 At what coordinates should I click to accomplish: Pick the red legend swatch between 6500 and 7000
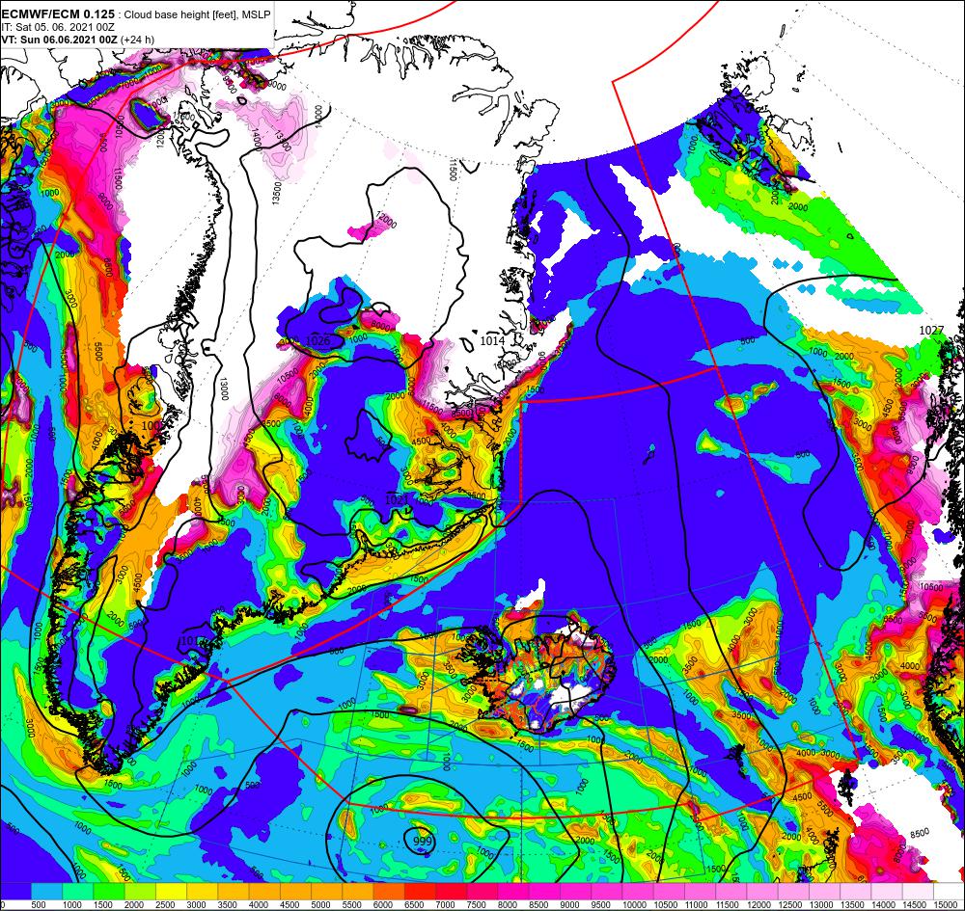click(x=421, y=891)
